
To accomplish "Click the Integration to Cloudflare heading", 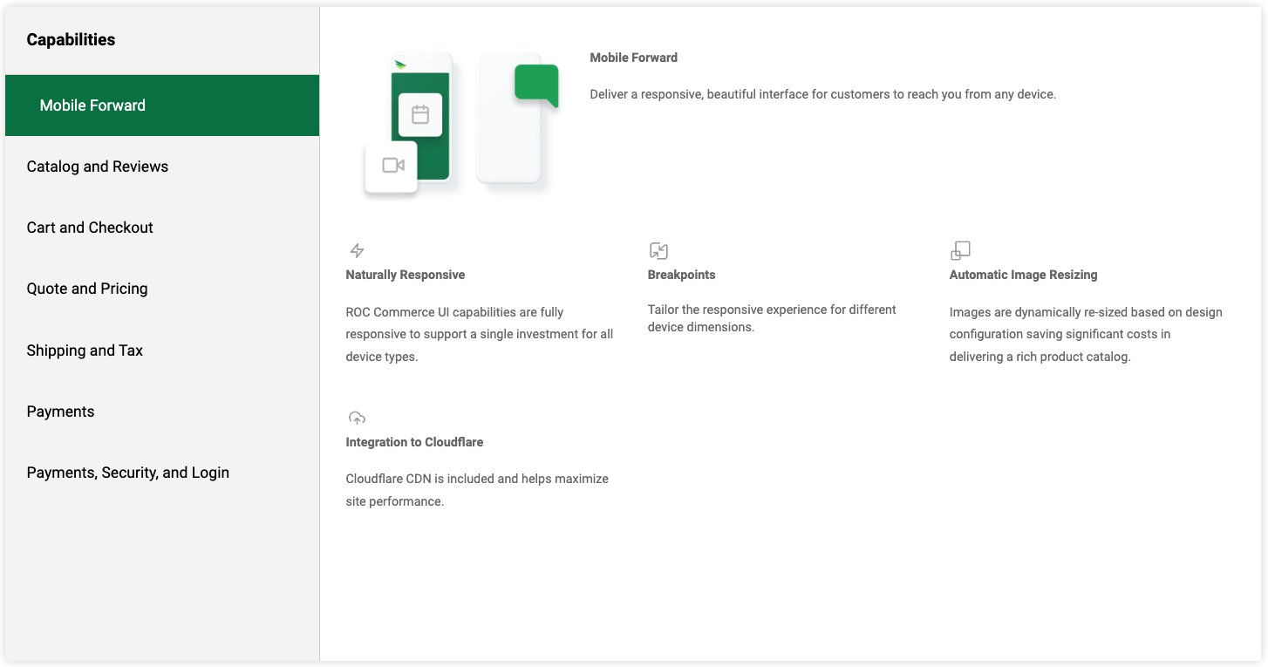I will 414,442.
